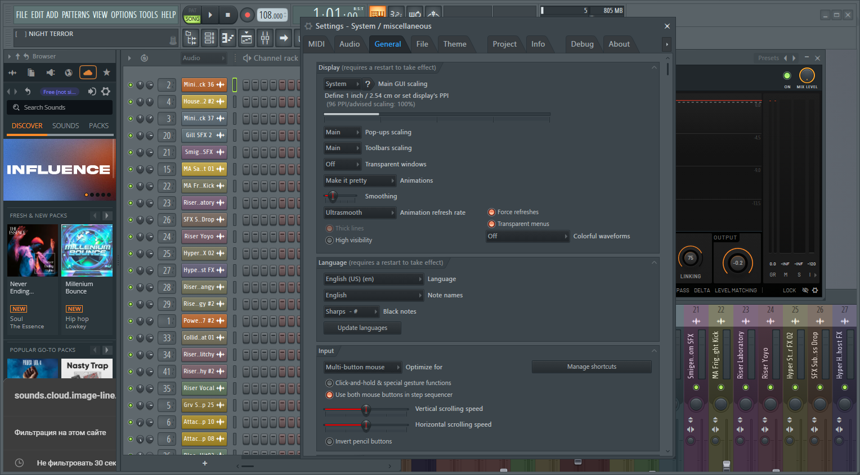Open the Millenium Bounce pack thumbnail

pyautogui.click(x=87, y=251)
